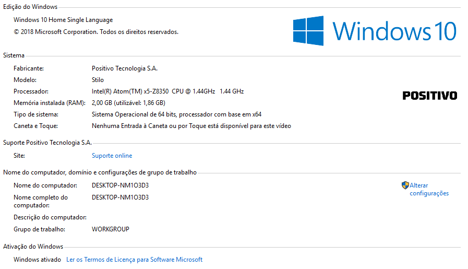
Task: Click DESKTOP-NM1O3D3 beside Nome do computador
Action: point(120,185)
